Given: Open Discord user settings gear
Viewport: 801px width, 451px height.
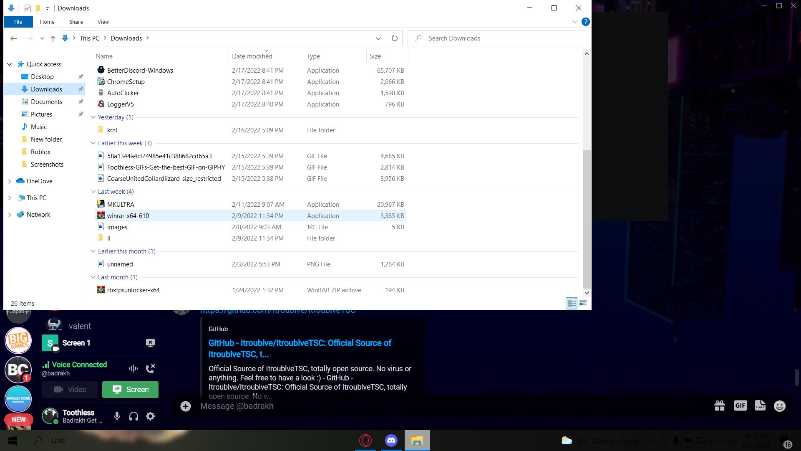Looking at the screenshot, I should pyautogui.click(x=151, y=416).
